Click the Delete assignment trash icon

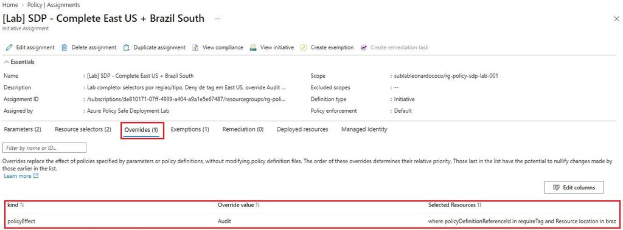click(x=64, y=47)
